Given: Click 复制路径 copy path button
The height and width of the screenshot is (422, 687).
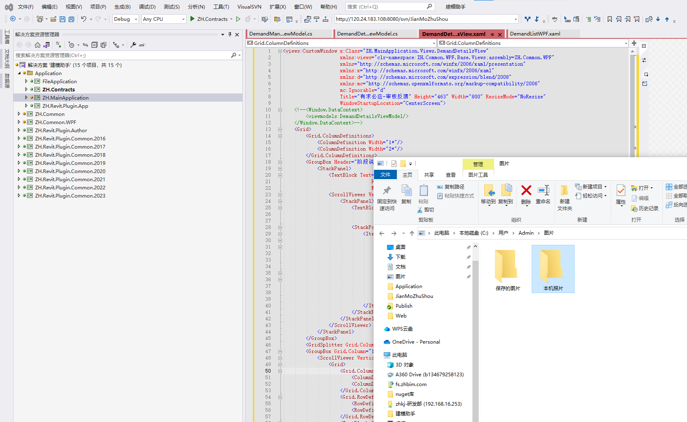Looking at the screenshot, I should 451,187.
